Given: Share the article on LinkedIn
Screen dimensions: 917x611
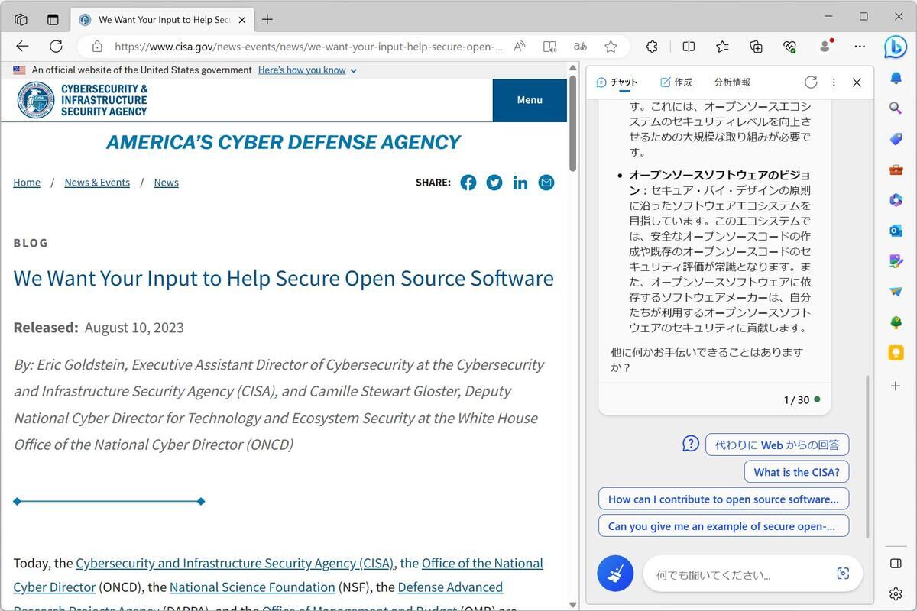Looking at the screenshot, I should [x=520, y=183].
